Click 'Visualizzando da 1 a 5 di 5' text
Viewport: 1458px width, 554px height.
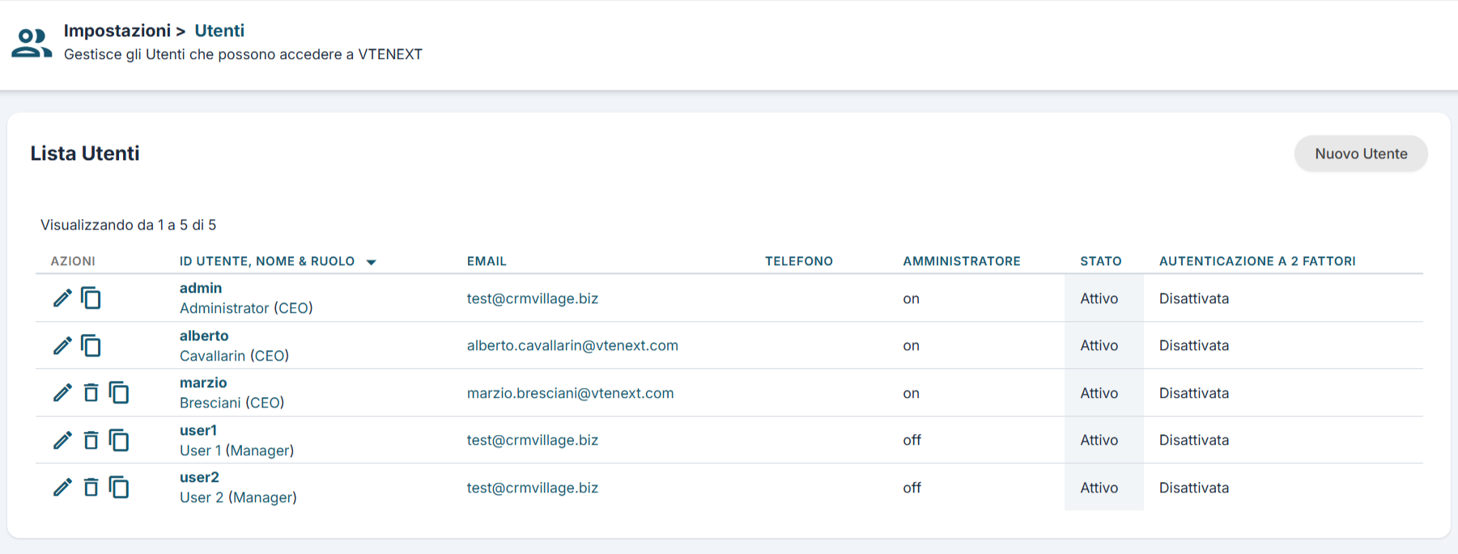pos(129,225)
